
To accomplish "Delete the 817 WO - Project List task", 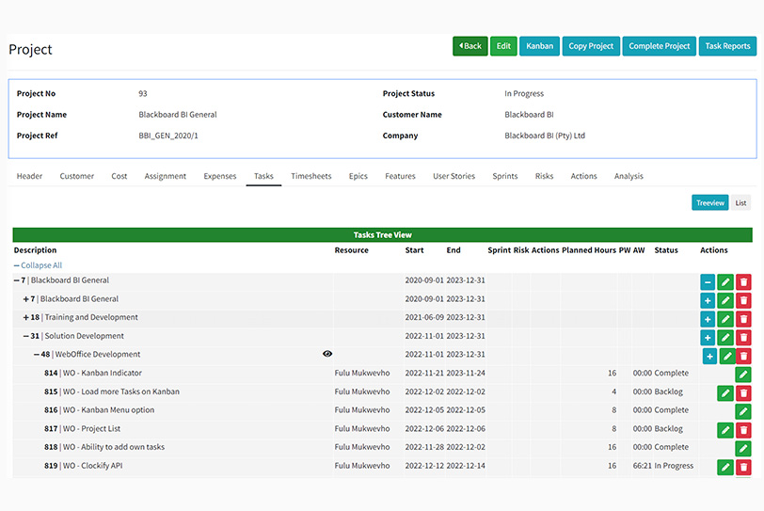I will coord(743,430).
